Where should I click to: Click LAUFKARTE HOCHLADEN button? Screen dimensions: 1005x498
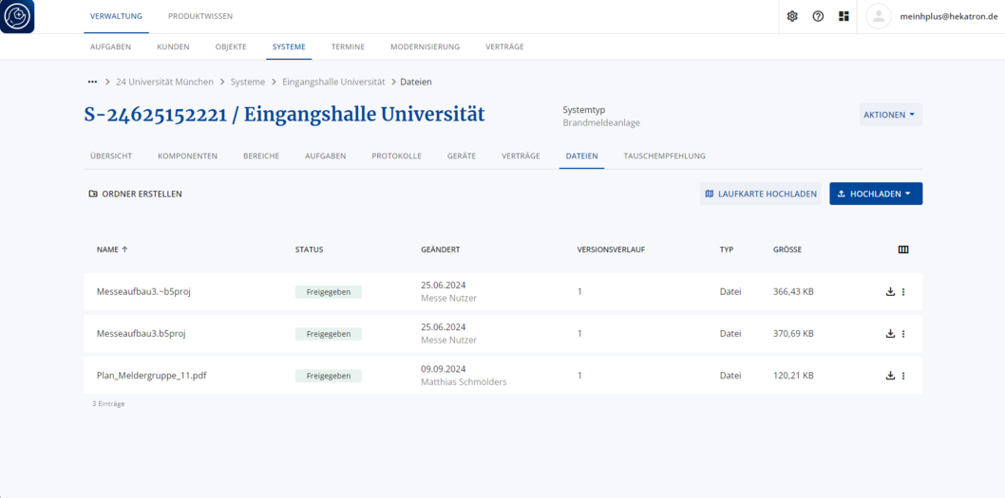pyautogui.click(x=760, y=194)
